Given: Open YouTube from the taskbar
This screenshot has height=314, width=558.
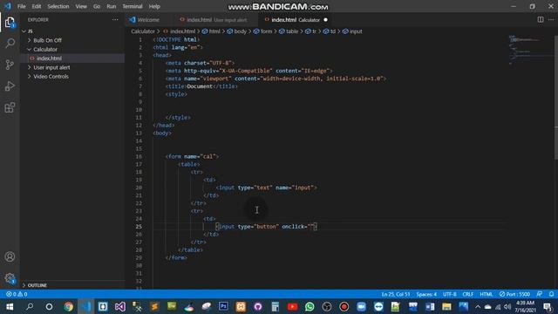Looking at the screenshot, I should pyautogui.click(x=292, y=306).
